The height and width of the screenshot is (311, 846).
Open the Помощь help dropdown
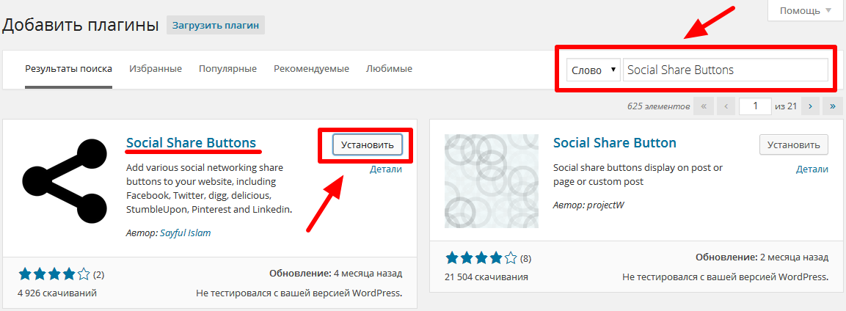pos(806,10)
